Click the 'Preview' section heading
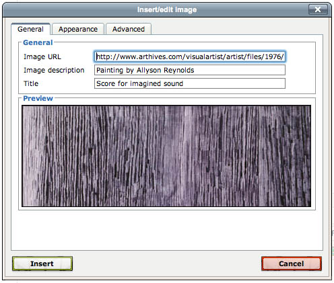Image resolution: width=334 pixels, height=283 pixels. [x=38, y=98]
